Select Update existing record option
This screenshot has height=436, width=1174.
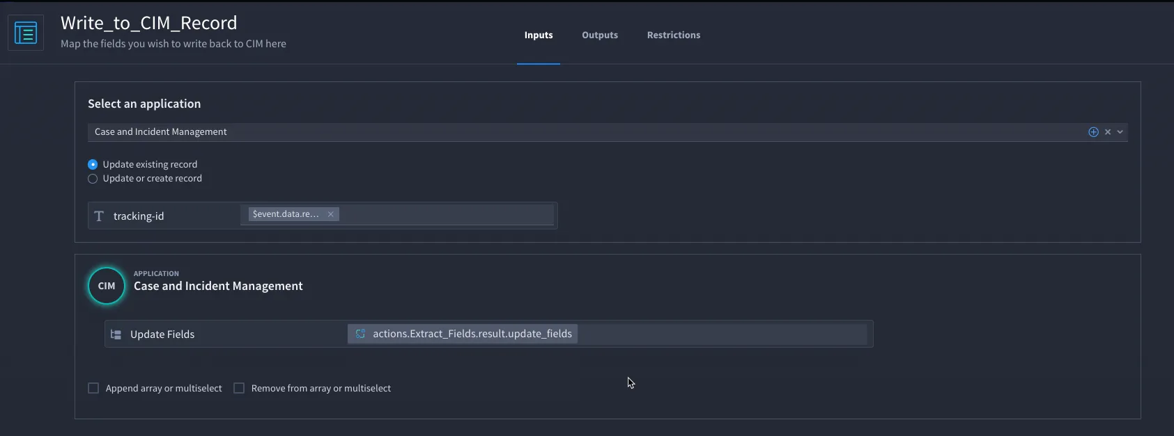[x=93, y=165]
